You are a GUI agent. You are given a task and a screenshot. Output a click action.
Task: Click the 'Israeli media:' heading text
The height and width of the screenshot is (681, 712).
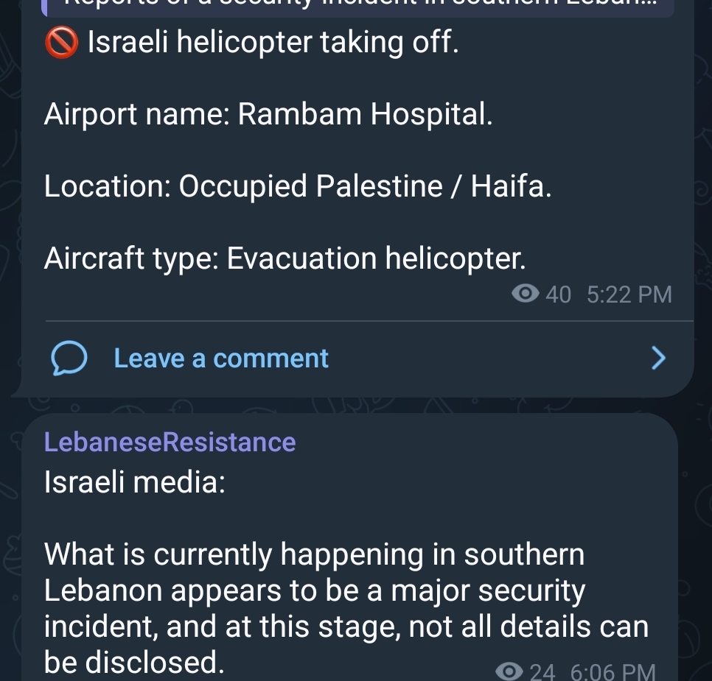click(x=134, y=481)
